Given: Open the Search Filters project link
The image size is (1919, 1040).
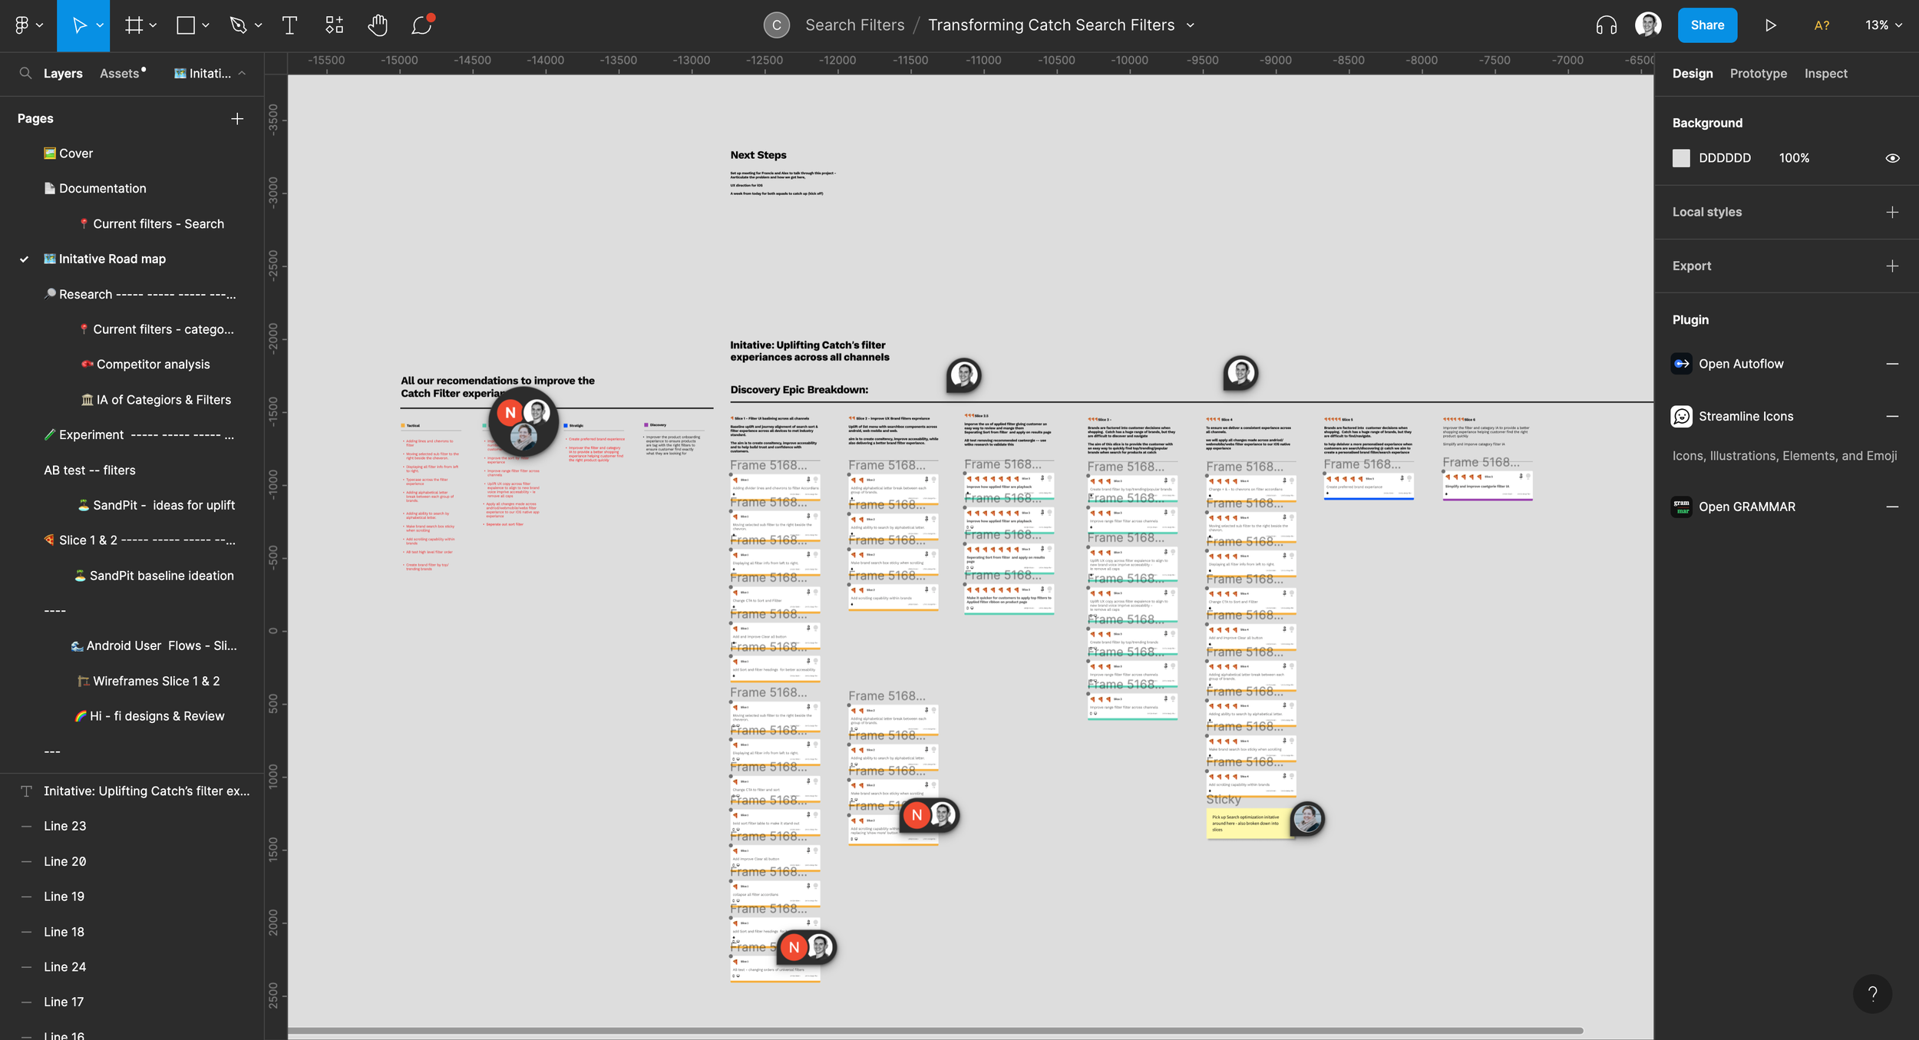Looking at the screenshot, I should tap(854, 25).
